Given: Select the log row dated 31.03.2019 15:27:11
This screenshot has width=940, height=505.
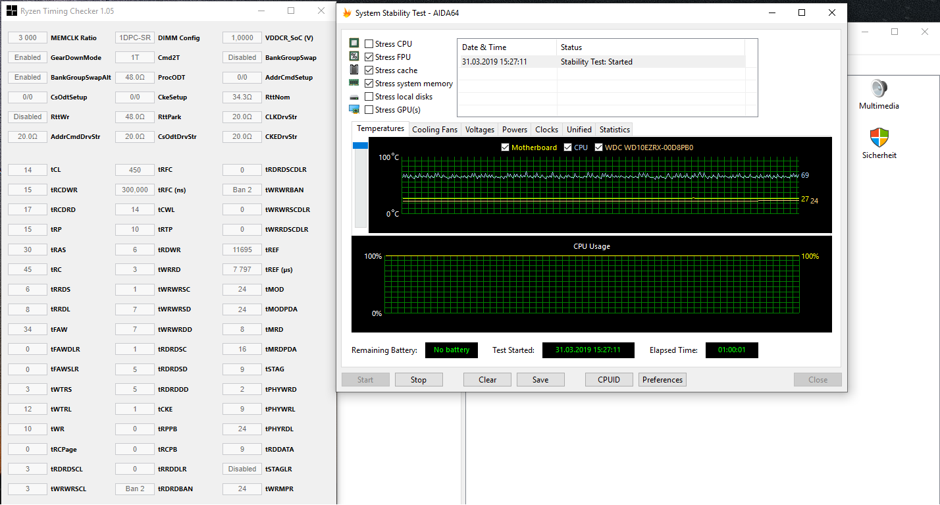Looking at the screenshot, I should pyautogui.click(x=602, y=62).
